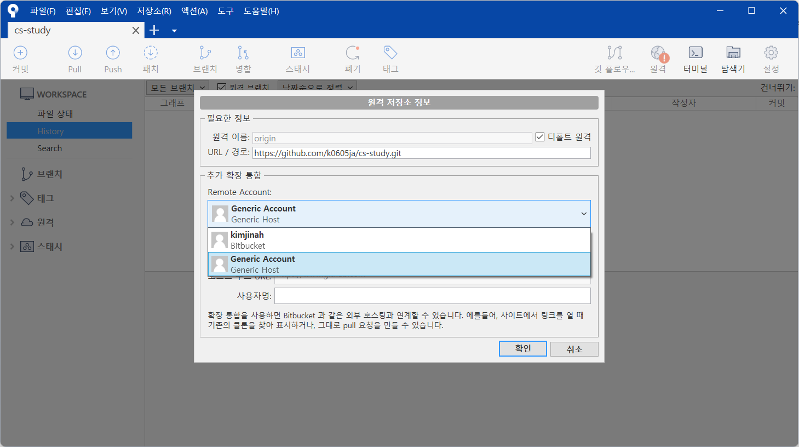Click the Sourcetree logo icon

[x=13, y=11]
